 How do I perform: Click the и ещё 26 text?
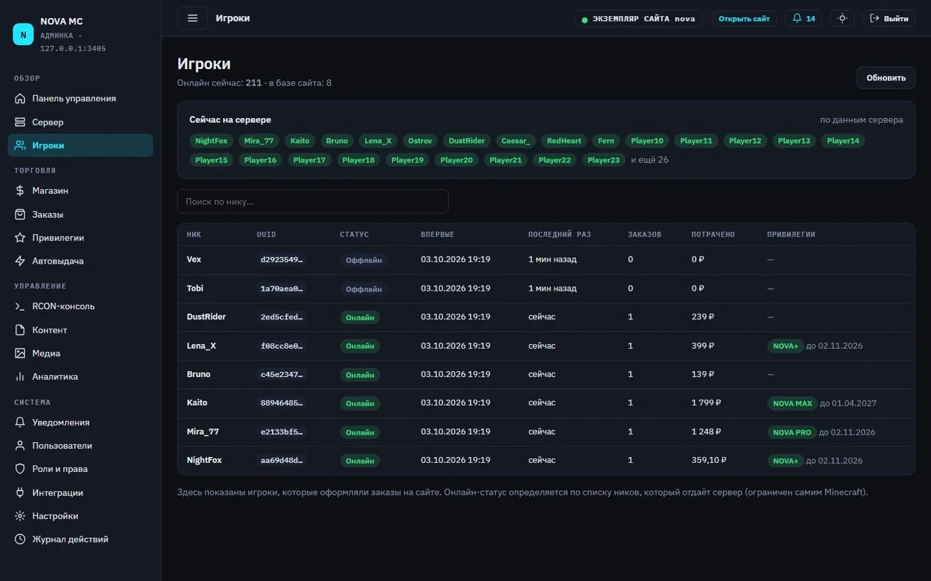coord(650,160)
